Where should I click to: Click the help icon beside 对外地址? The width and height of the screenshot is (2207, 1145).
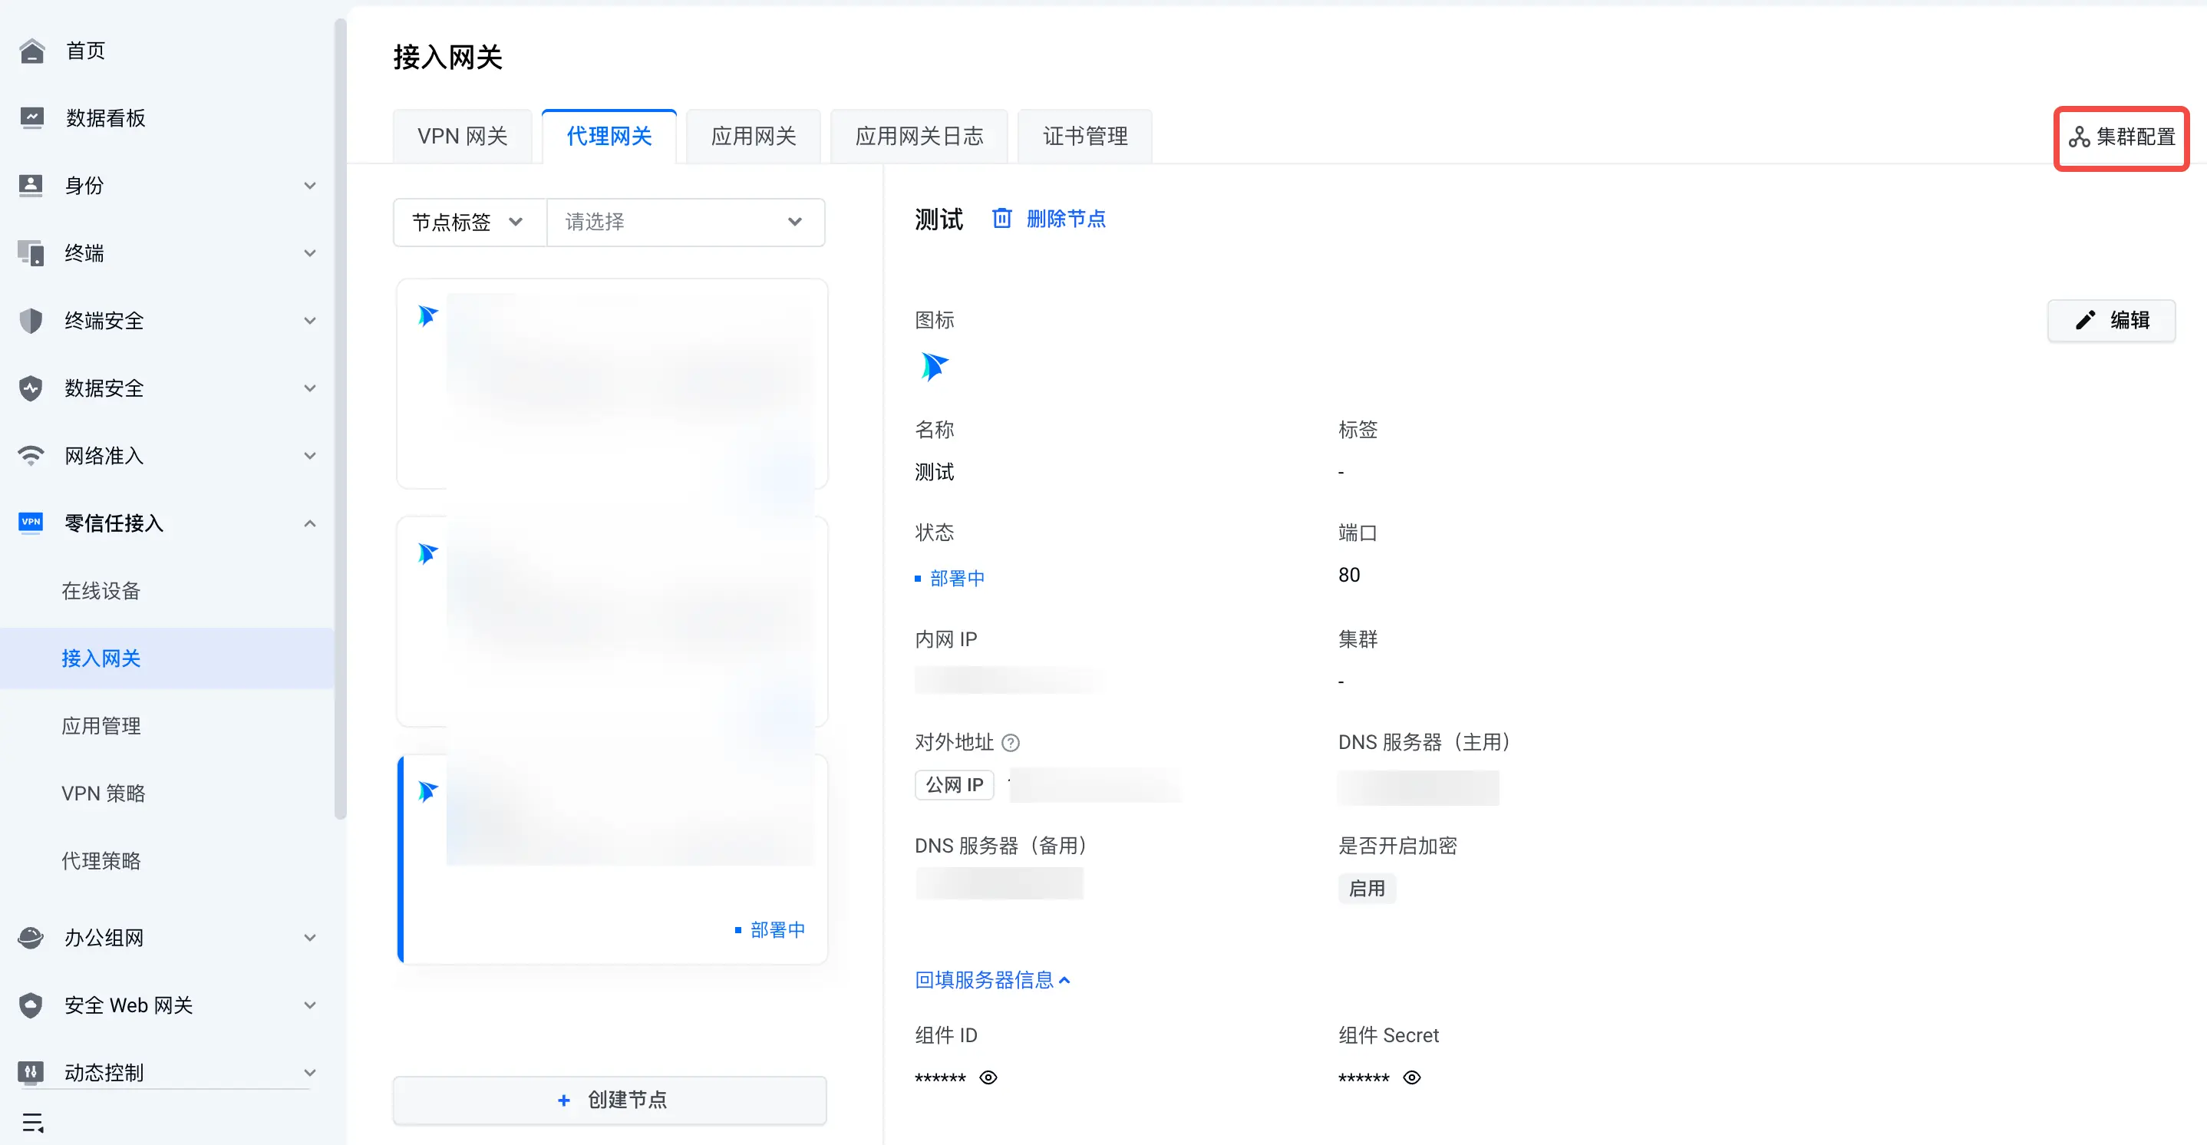[1011, 743]
